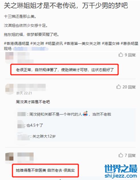The width and height of the screenshot is (140, 180).
Task: Click the 世界之最 shijiezz.com watermark logo
Action: point(121,171)
